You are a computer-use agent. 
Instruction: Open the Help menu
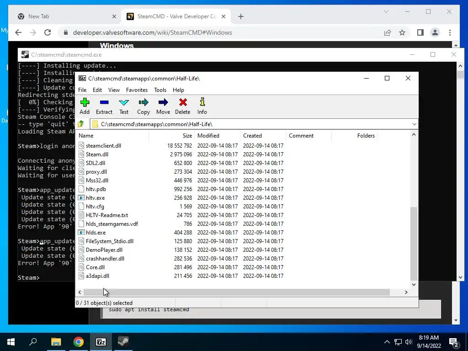coord(178,90)
